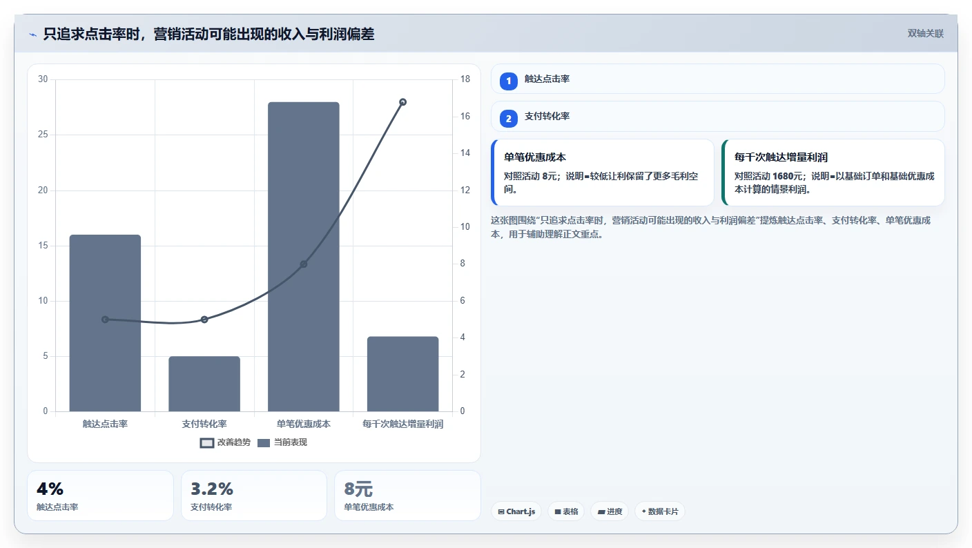Click the 支付转化率 bar in chart
This screenshot has width=972, height=548.
204,384
